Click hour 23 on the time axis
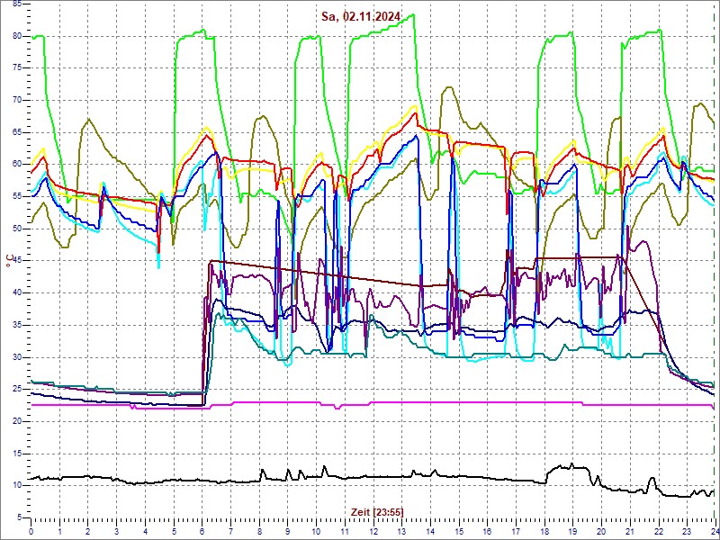 [x=687, y=530]
